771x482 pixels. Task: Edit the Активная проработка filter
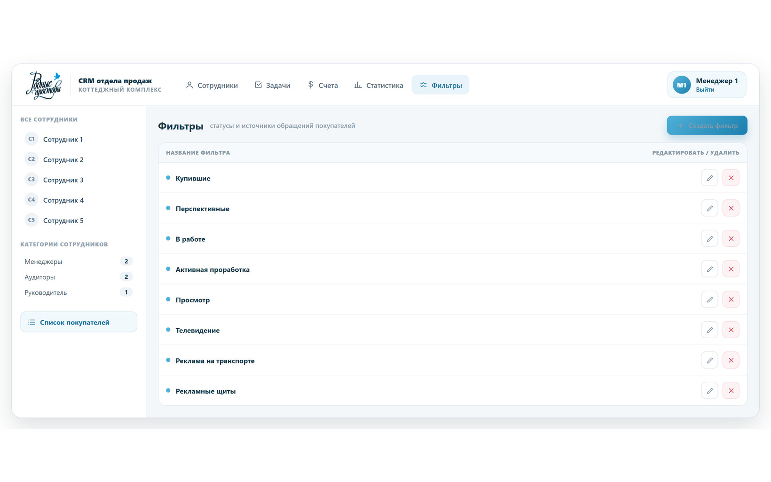pos(709,269)
